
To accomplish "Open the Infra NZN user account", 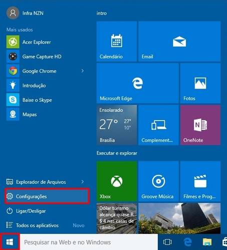I will click(25, 13).
